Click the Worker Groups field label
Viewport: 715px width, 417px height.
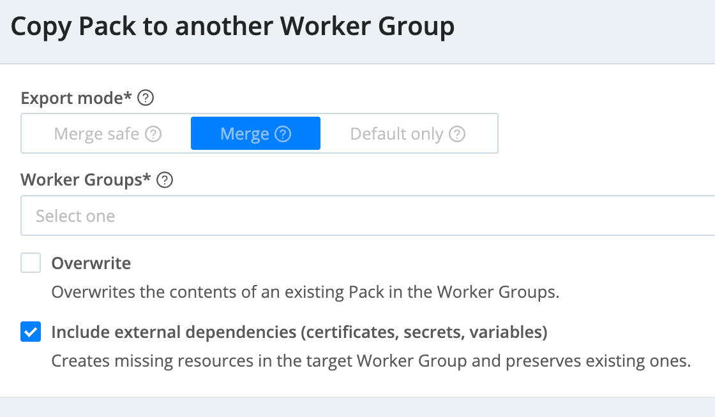point(85,180)
